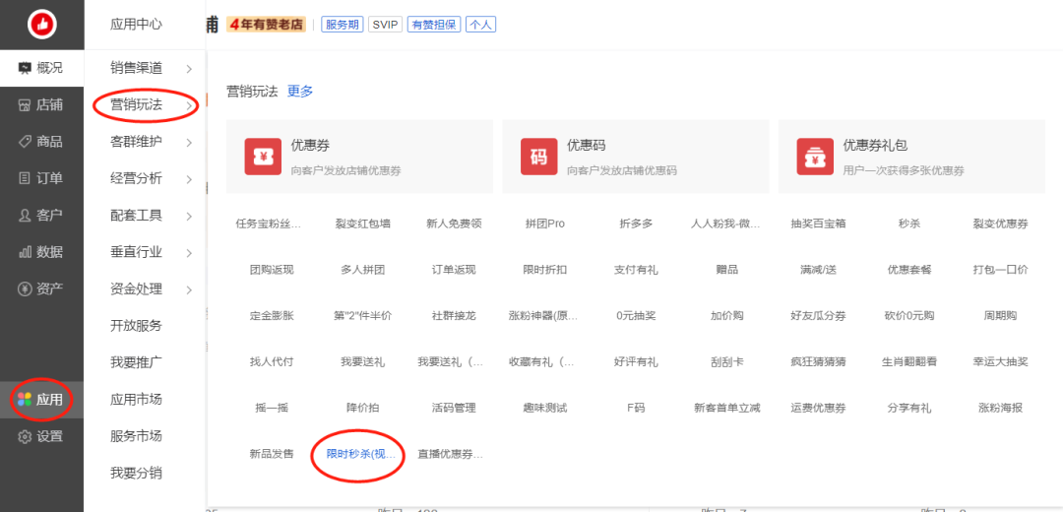Open 新品发售 marketing tool
This screenshot has width=1063, height=512.
(x=272, y=454)
